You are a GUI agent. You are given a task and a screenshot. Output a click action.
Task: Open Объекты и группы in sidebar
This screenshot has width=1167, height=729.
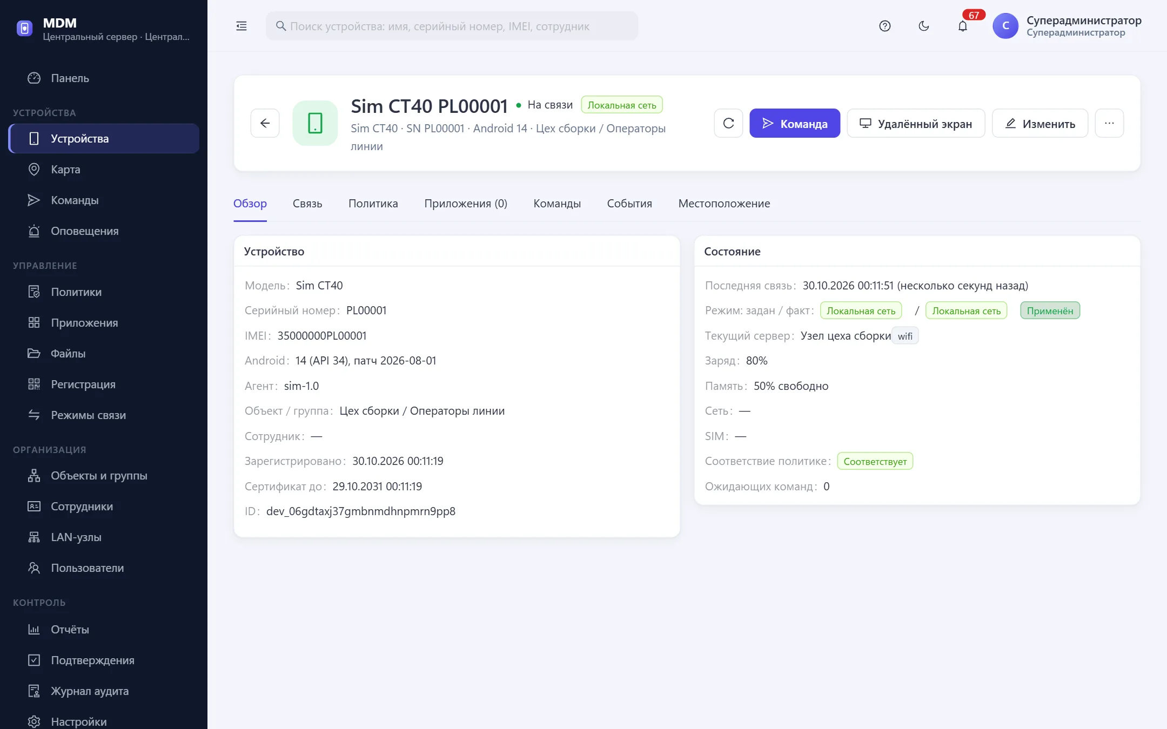[x=104, y=475]
